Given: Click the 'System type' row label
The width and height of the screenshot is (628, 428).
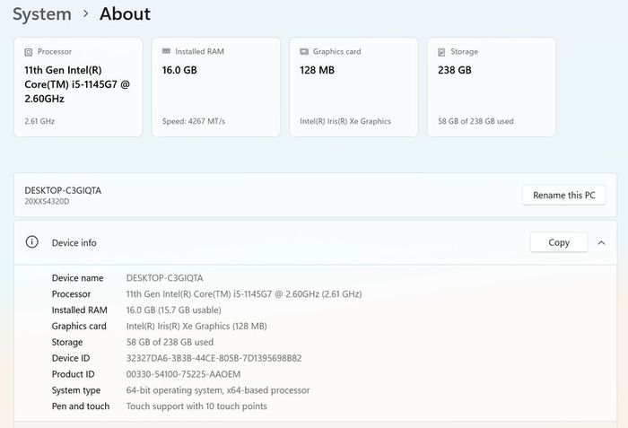Looking at the screenshot, I should click(76, 390).
